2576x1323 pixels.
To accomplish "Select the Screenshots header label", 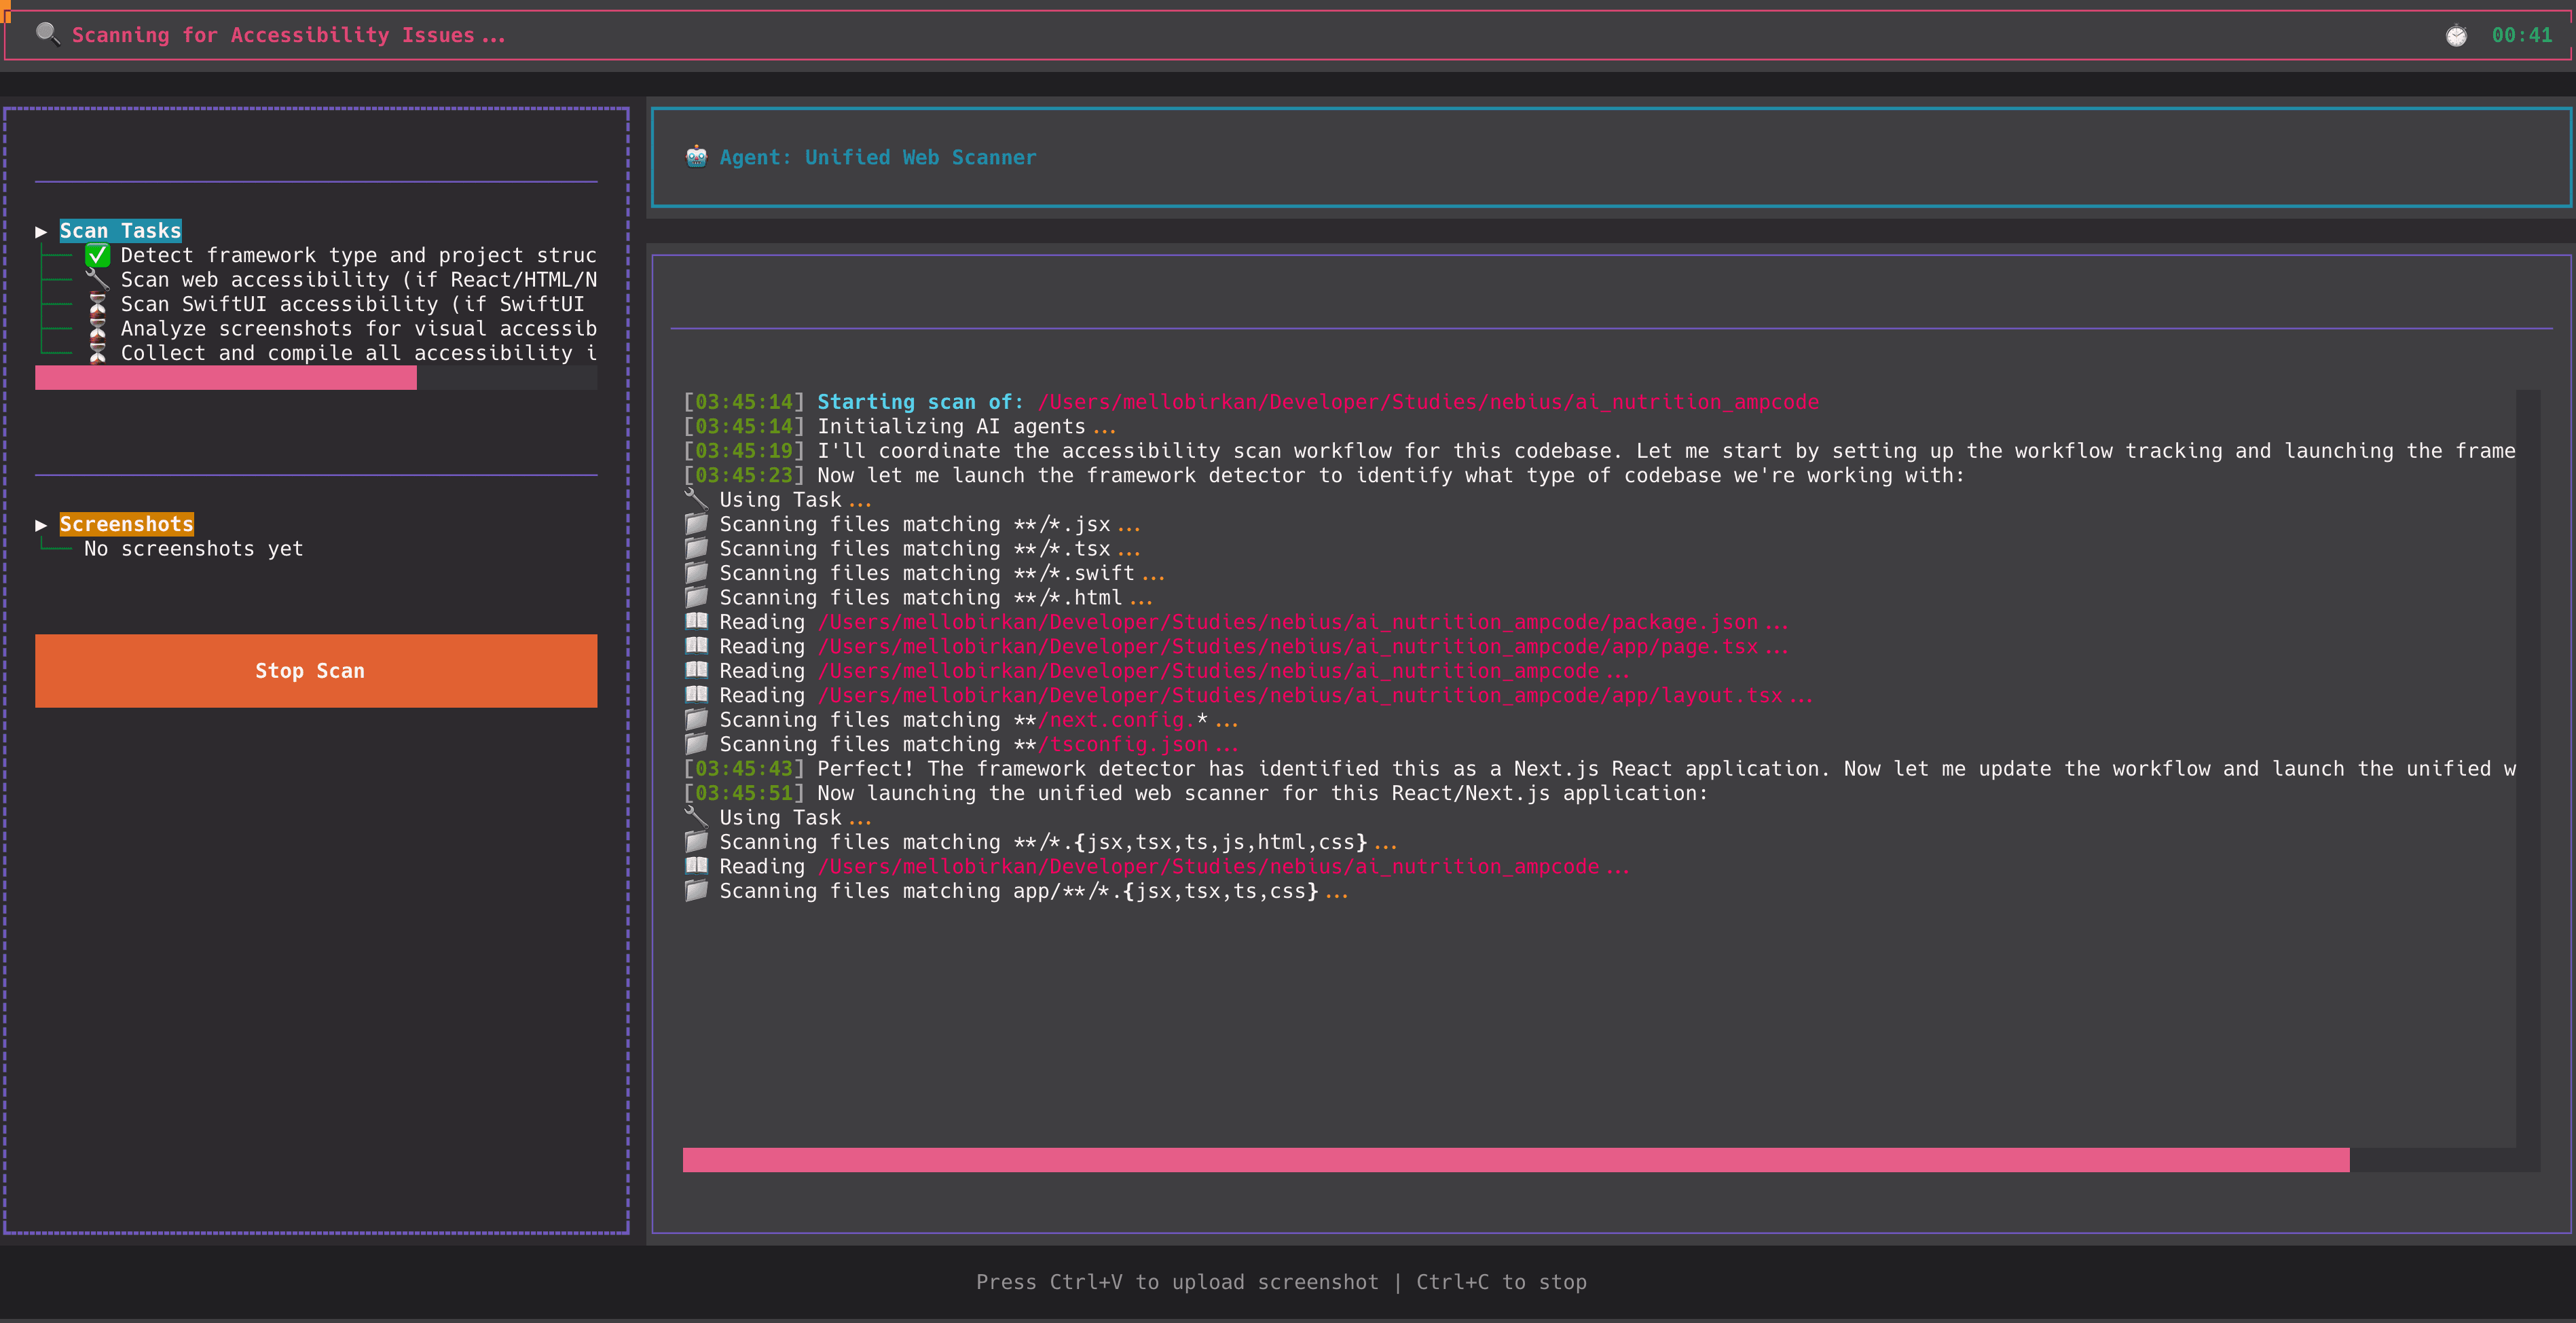I will pyautogui.click(x=126, y=525).
